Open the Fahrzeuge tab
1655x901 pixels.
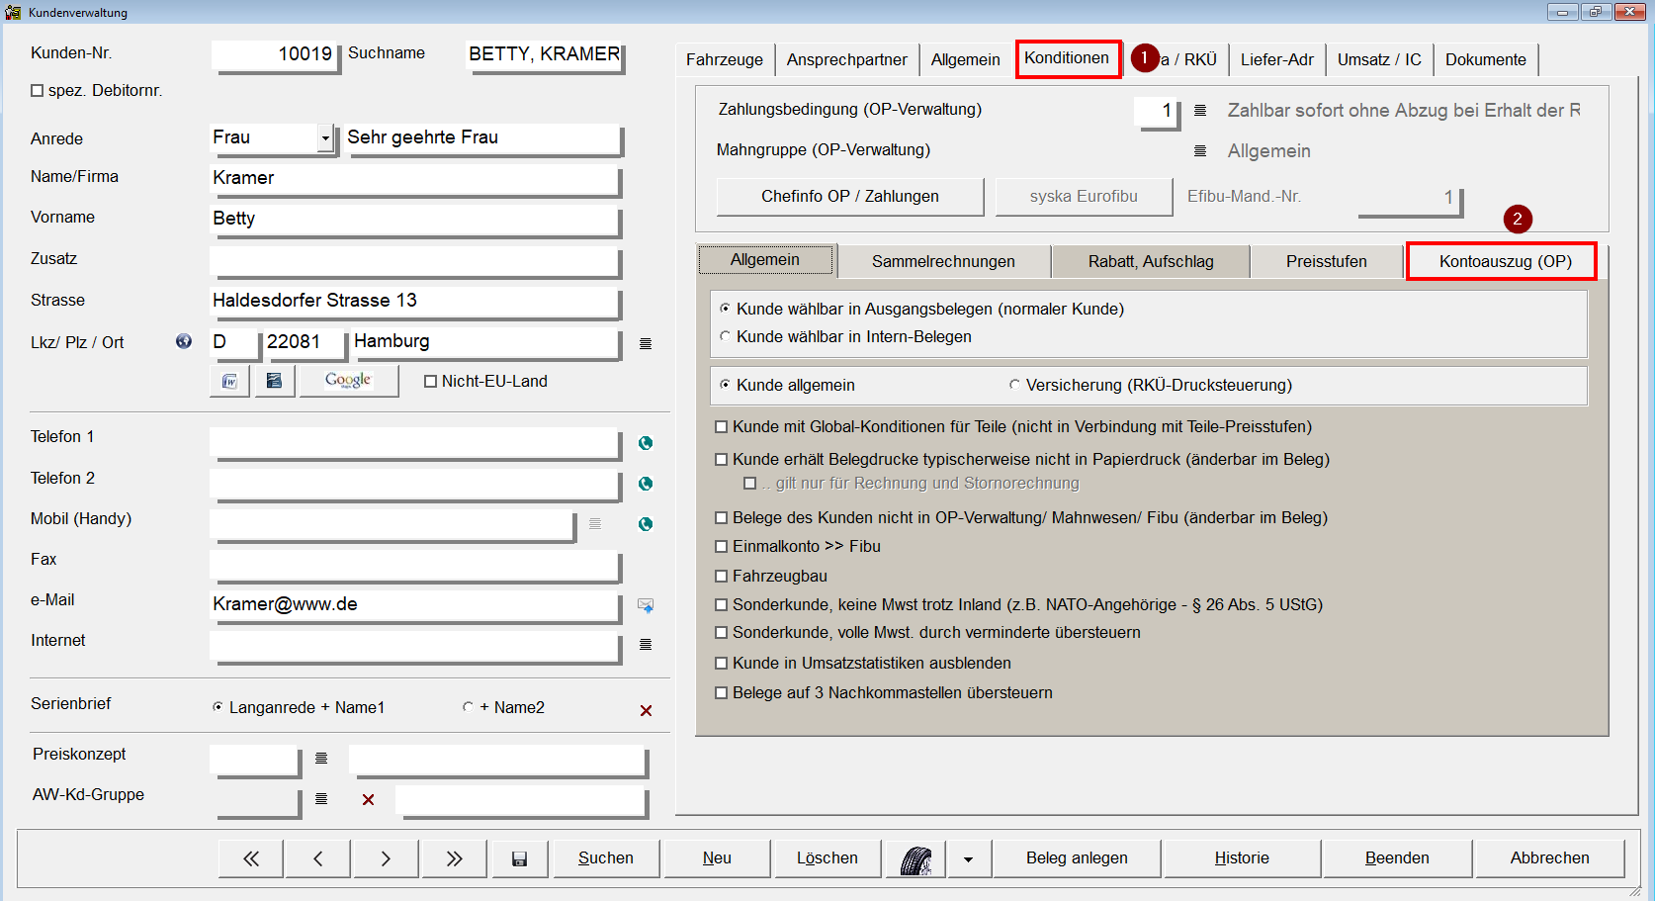(725, 59)
